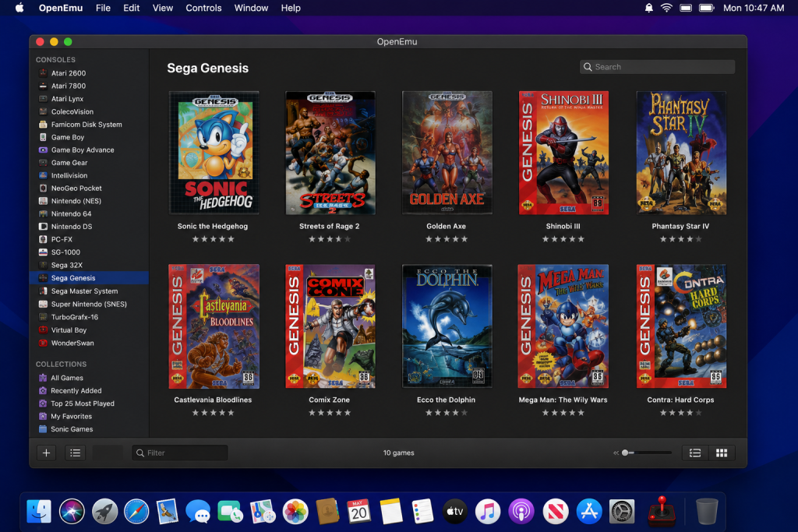Switch to grid view
Image resolution: width=798 pixels, height=532 pixels.
coord(722,453)
